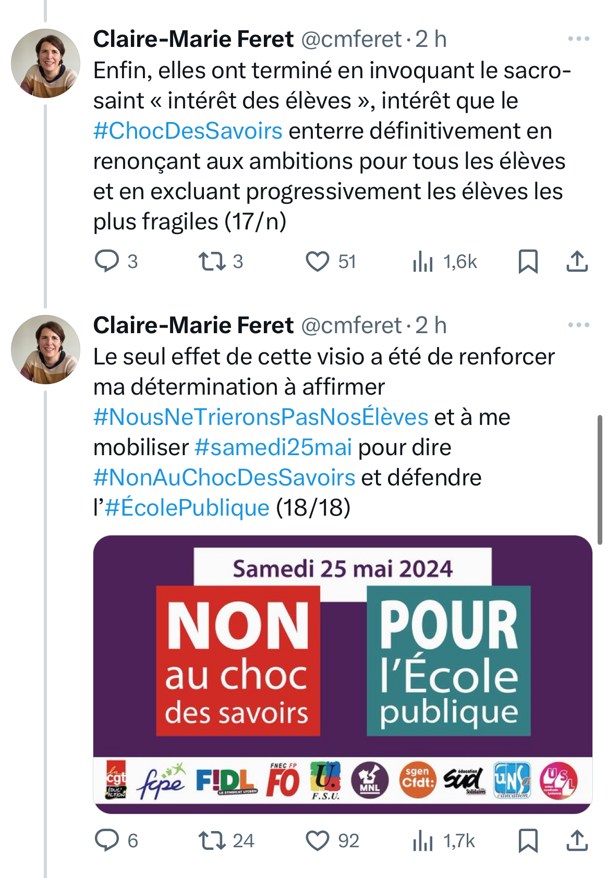View analytics of the 1,6k views tweet

click(423, 261)
